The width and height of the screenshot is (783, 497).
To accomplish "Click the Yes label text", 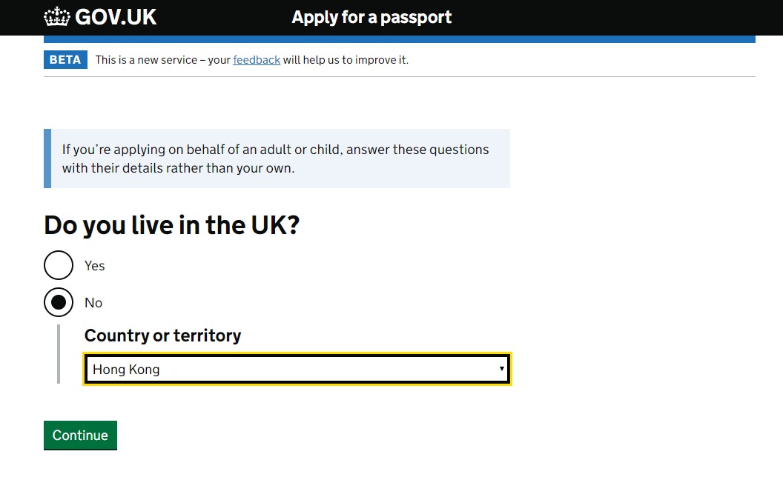I will pos(94,265).
